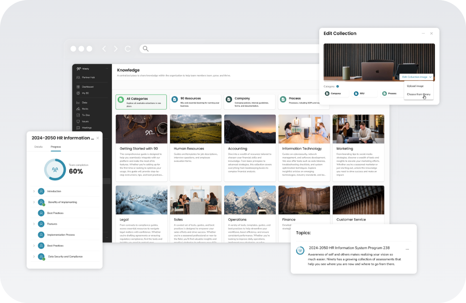Open the 90 Resources category card
The width and height of the screenshot is (466, 303).
[195, 102]
